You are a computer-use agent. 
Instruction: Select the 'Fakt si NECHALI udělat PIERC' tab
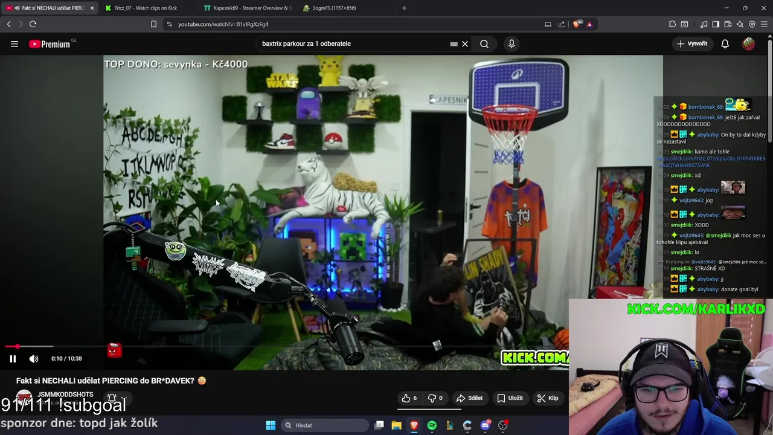[48, 8]
